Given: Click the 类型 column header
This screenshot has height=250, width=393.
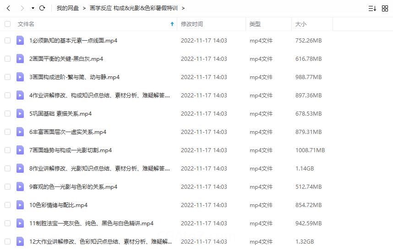Looking at the screenshot, I should pyautogui.click(x=255, y=24).
